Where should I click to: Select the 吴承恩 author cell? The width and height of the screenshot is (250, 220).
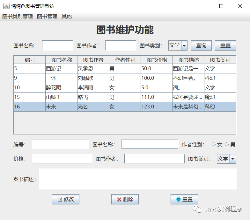click(93, 69)
